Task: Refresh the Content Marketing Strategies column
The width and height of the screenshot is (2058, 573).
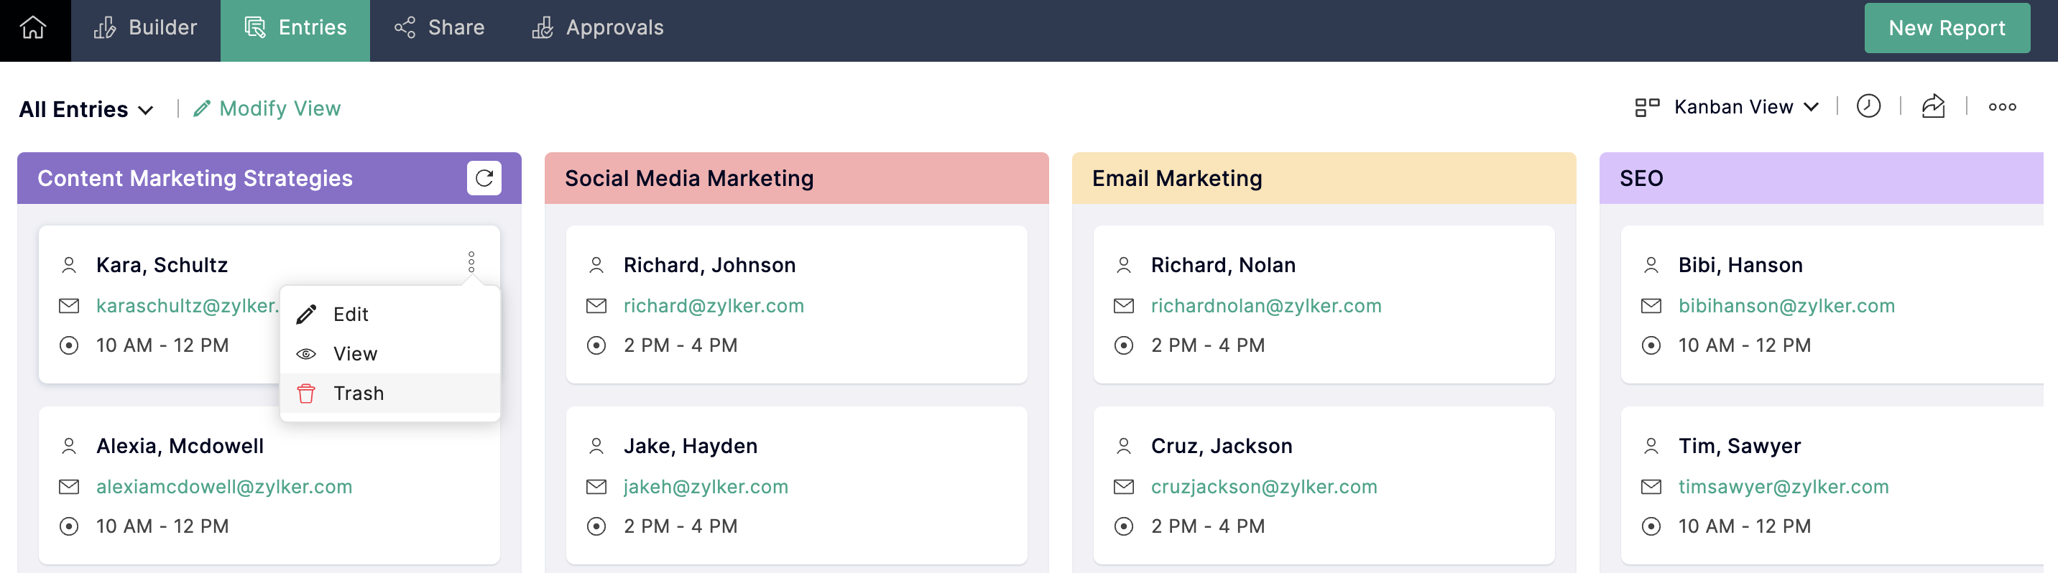Action: [x=484, y=178]
